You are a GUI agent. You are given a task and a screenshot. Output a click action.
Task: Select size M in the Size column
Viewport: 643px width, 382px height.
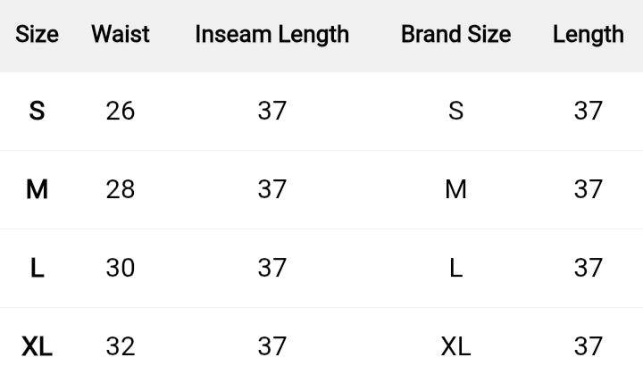click(37, 189)
